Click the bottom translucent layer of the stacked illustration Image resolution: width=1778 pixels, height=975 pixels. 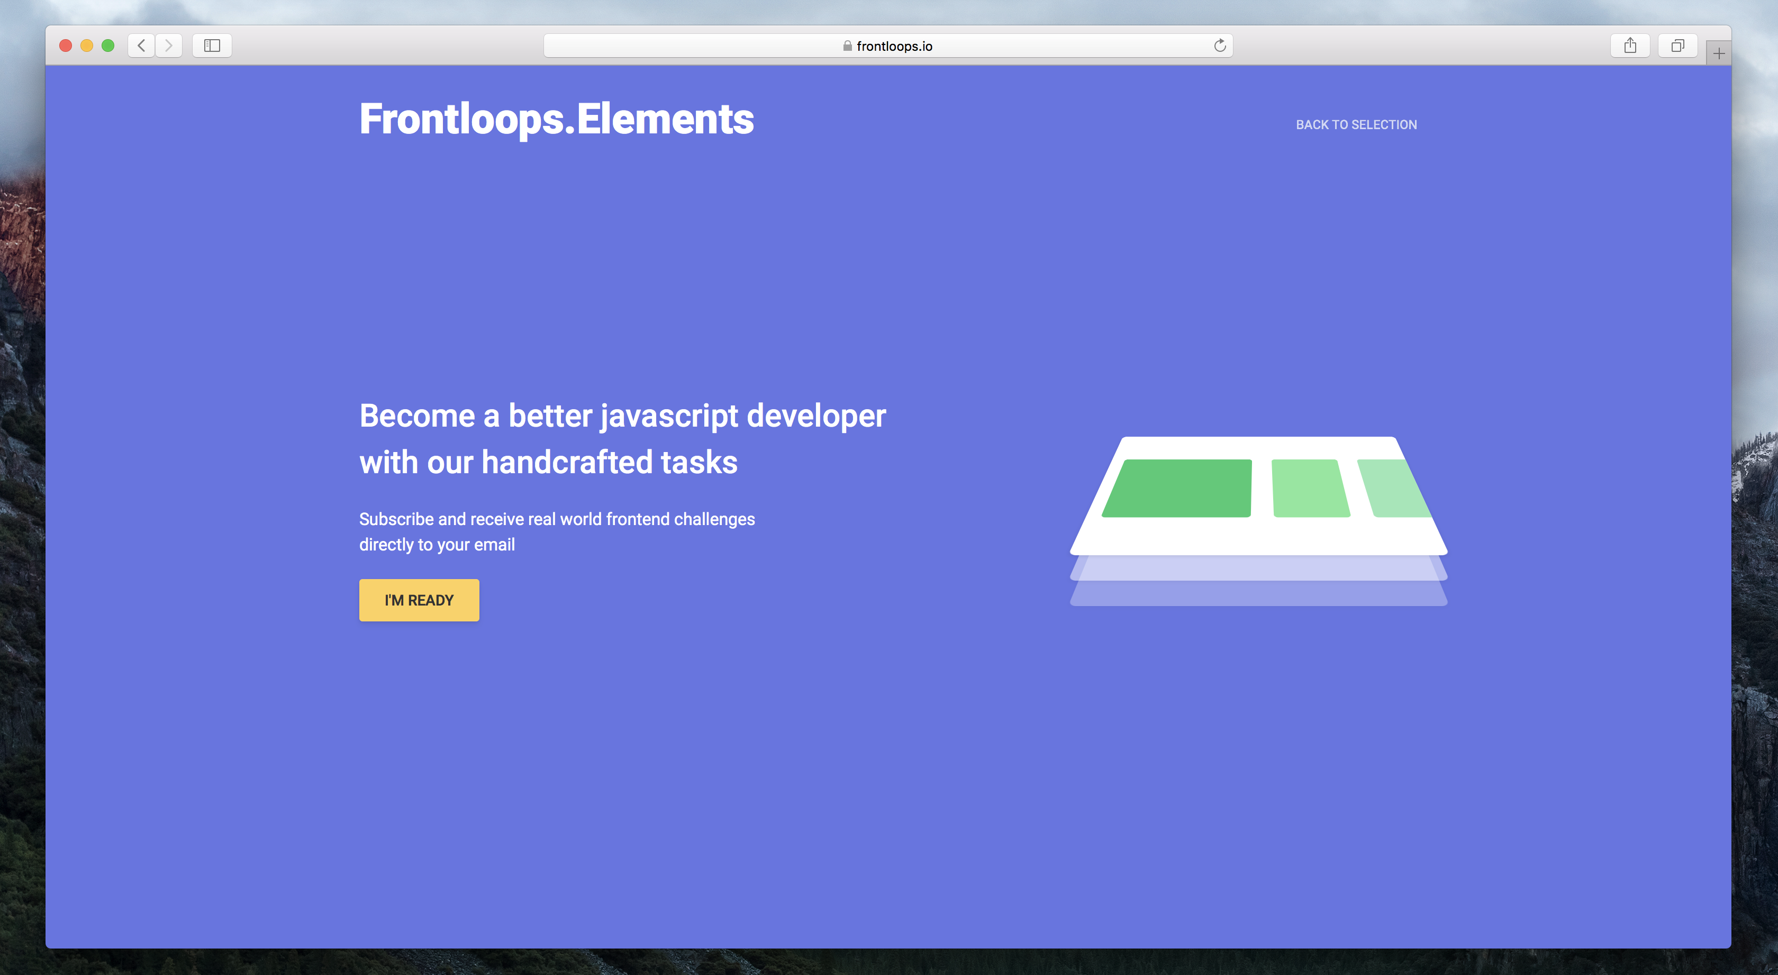coord(1258,594)
